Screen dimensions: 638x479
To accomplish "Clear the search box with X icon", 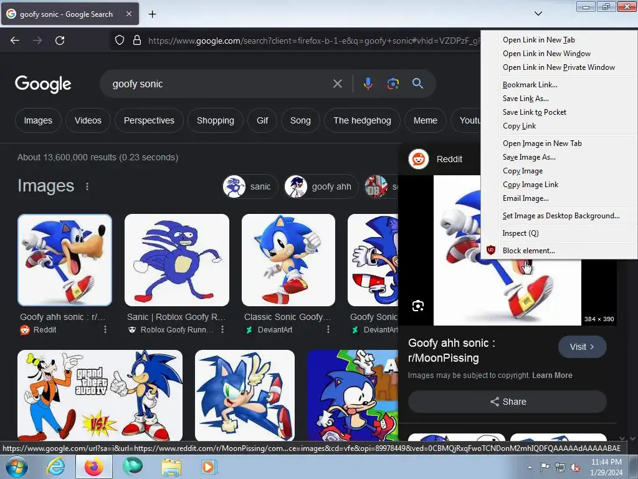I will [337, 84].
